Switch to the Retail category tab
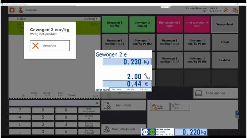247x138 pixels. (x=224, y=42)
